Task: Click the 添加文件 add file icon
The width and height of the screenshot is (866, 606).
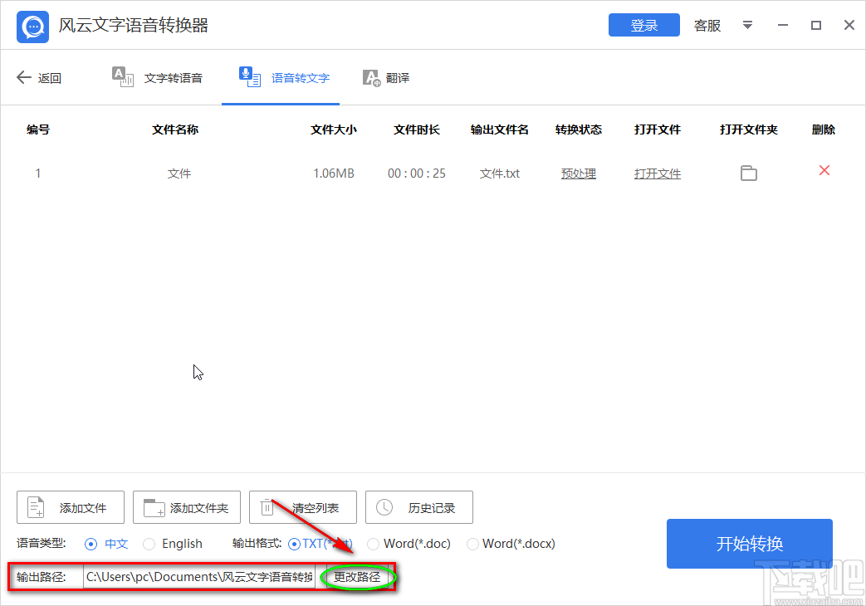Action: (35, 506)
